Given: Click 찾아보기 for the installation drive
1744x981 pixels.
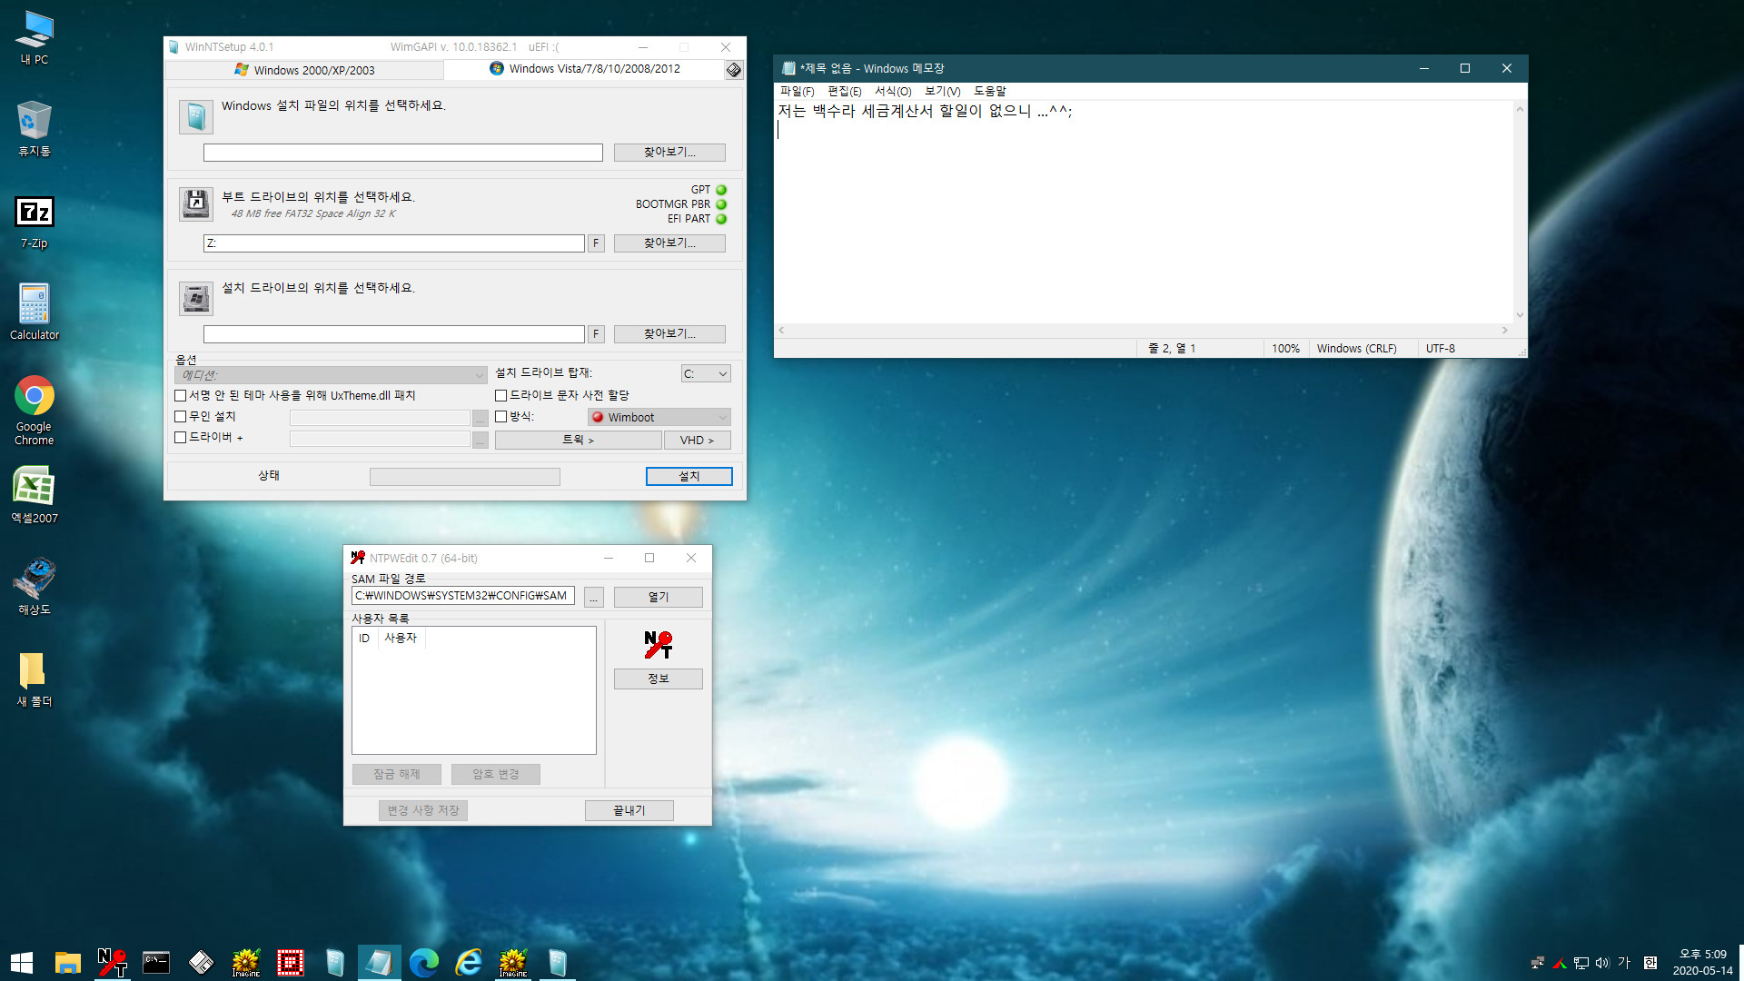Looking at the screenshot, I should 669,333.
